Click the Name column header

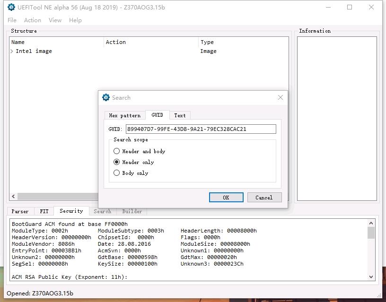pyautogui.click(x=57, y=42)
